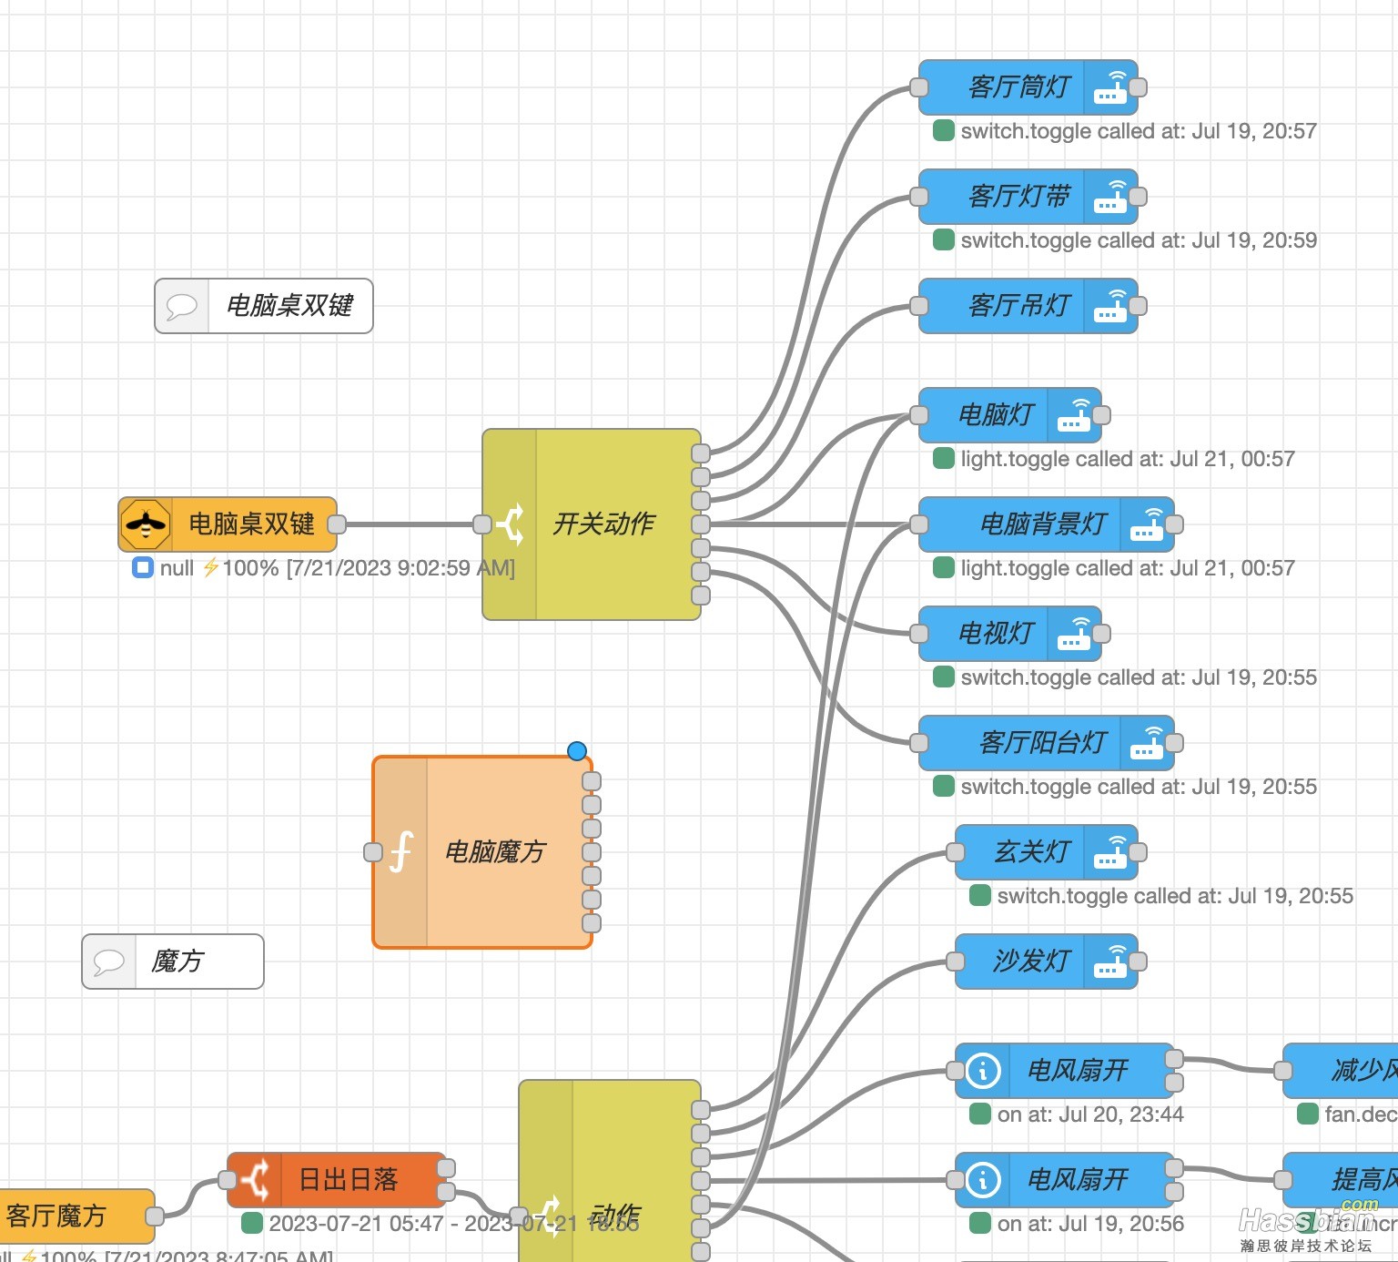Click the 玄关灯 node router icon
This screenshot has height=1262, width=1398.
[1110, 851]
